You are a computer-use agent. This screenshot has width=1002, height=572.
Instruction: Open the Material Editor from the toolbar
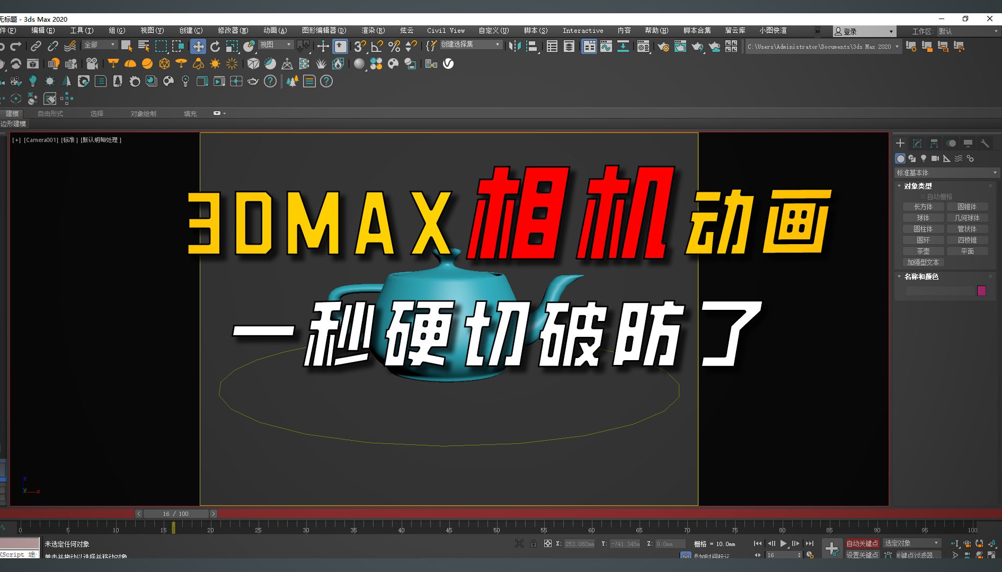point(643,47)
